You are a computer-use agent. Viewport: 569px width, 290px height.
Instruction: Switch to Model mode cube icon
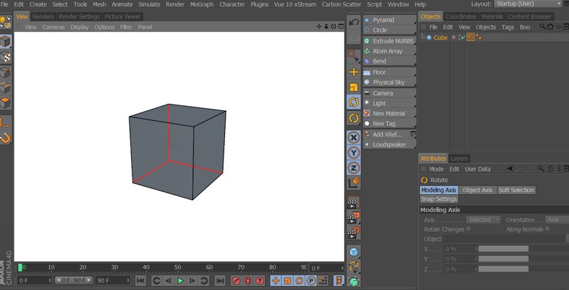6,42
